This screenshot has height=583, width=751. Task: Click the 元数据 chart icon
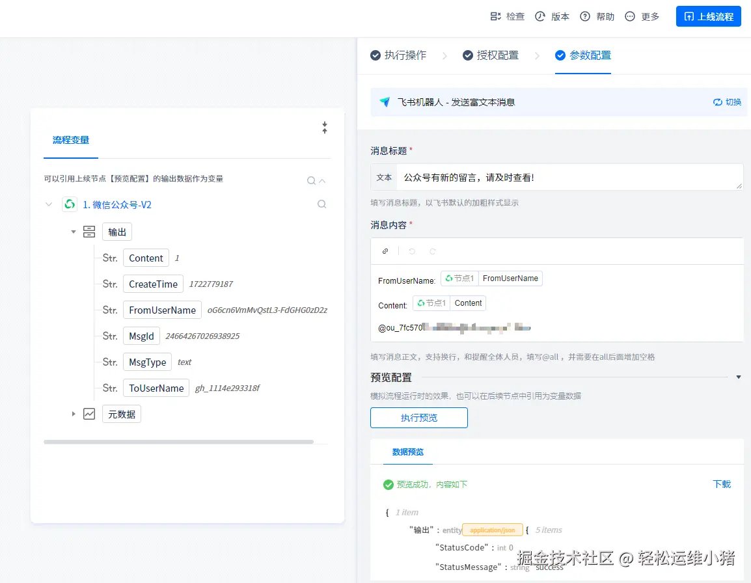click(89, 414)
